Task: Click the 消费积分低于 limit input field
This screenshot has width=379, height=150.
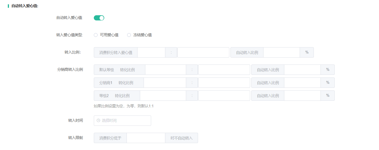Action: coord(146,138)
